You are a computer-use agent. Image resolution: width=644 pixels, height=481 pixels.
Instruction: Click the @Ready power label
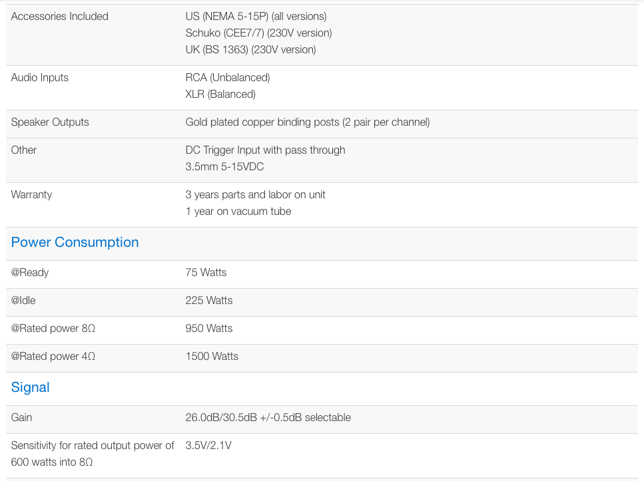point(30,272)
